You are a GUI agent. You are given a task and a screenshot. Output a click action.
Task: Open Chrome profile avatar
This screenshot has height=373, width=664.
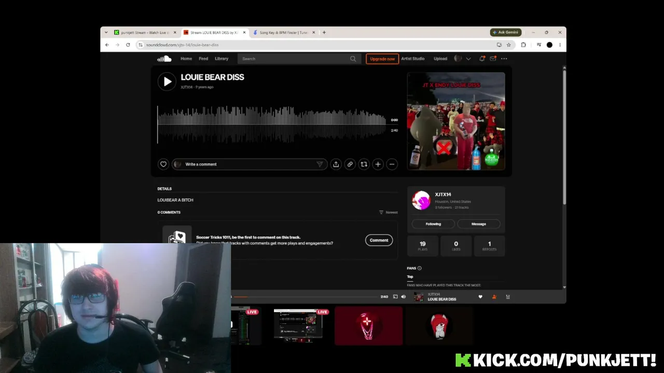[x=549, y=45]
